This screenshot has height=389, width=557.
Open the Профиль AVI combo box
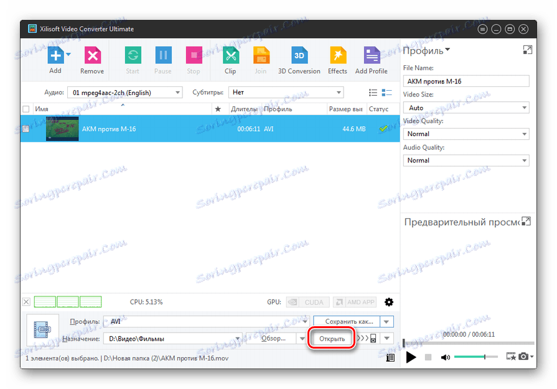206,322
